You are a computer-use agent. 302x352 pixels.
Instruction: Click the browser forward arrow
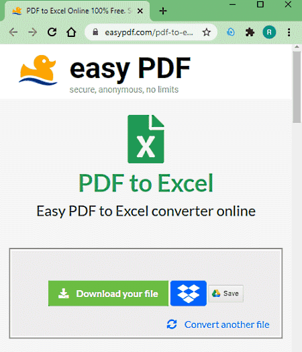(x=33, y=32)
